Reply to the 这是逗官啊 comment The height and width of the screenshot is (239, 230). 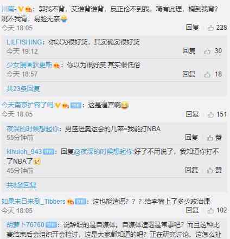[x=192, y=114]
